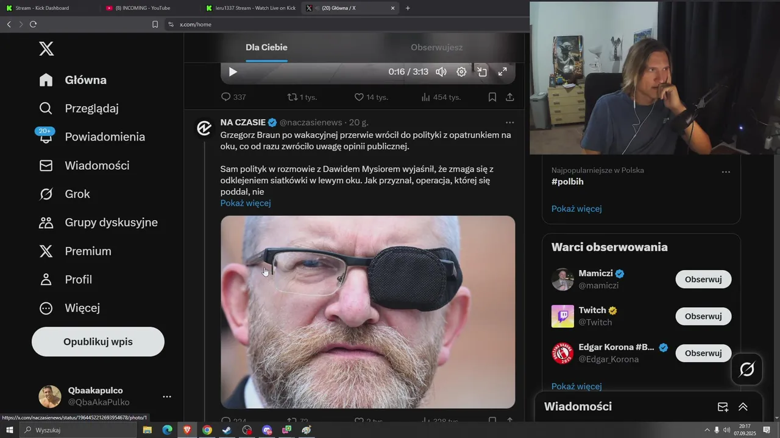Viewport: 780px width, 438px height.
Task: Enter video fullscreen mode
Action: pos(503,72)
